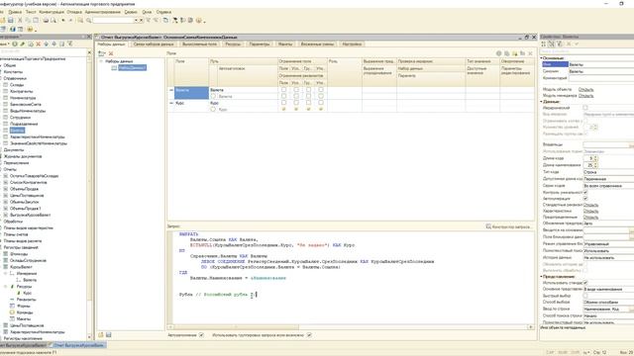Collapse the Валюта field row

point(171,90)
